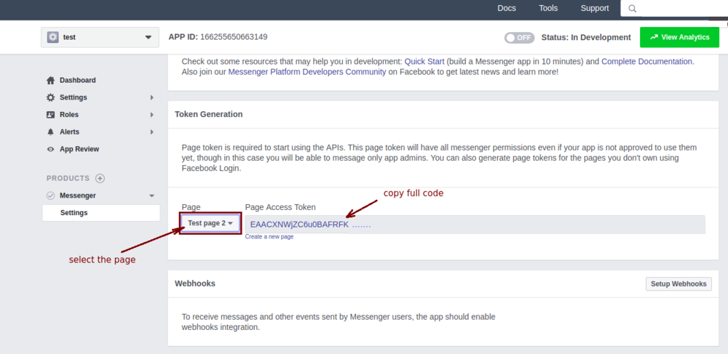
Task: Click the plus icon beside PRODUCTS
Action: click(x=100, y=178)
